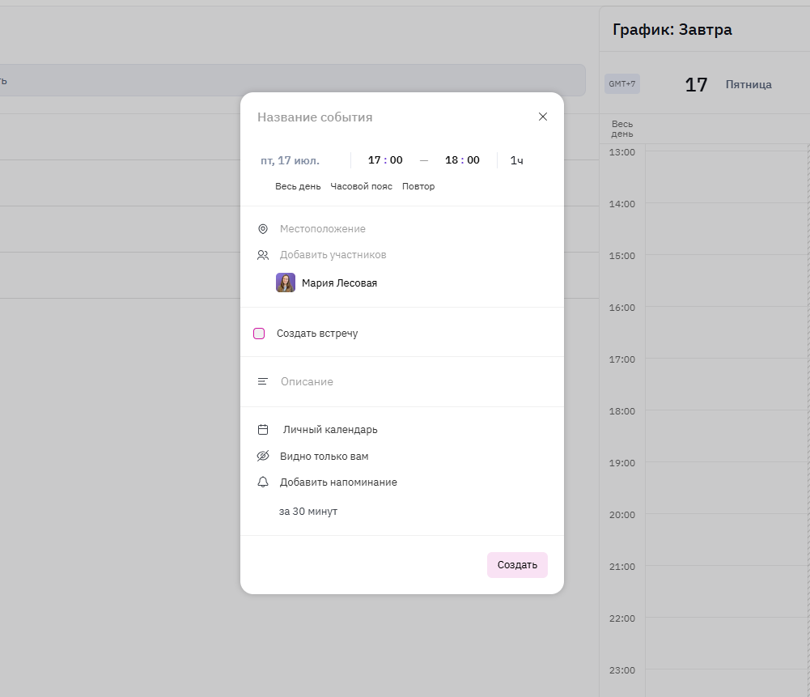Open the за 30 минут reminder option
The height and width of the screenshot is (697, 810).
[x=307, y=511]
